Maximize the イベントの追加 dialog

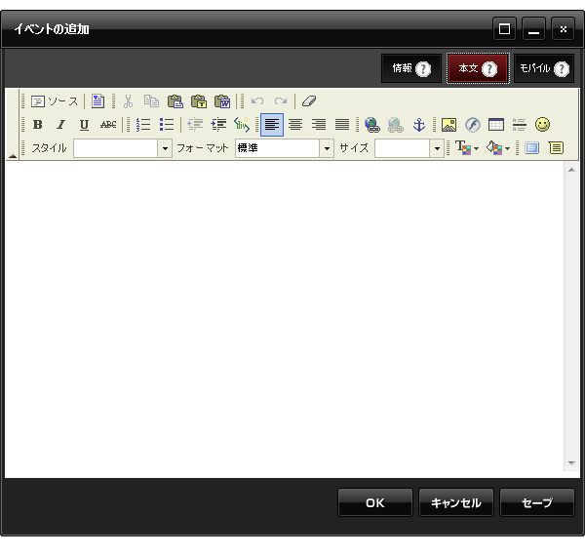tap(504, 28)
